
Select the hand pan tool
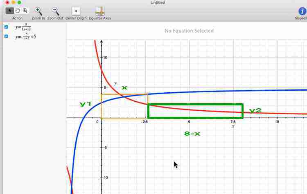point(18,11)
